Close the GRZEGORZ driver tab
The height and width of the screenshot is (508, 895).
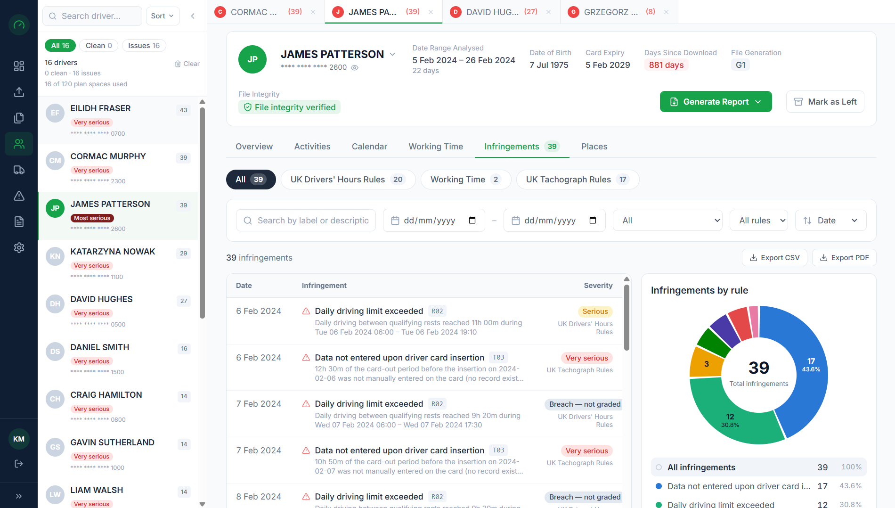coord(666,12)
